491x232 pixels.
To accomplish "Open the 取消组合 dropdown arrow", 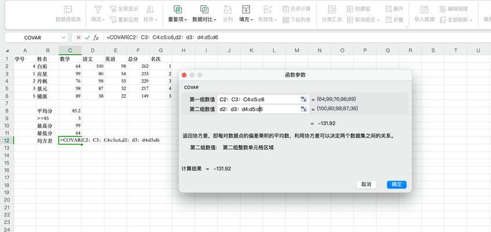I will (378, 20).
